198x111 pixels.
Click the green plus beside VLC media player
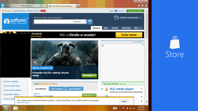142,88
